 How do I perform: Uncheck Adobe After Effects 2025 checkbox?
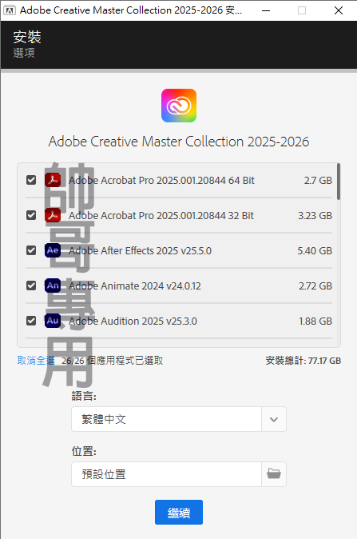tap(31, 250)
